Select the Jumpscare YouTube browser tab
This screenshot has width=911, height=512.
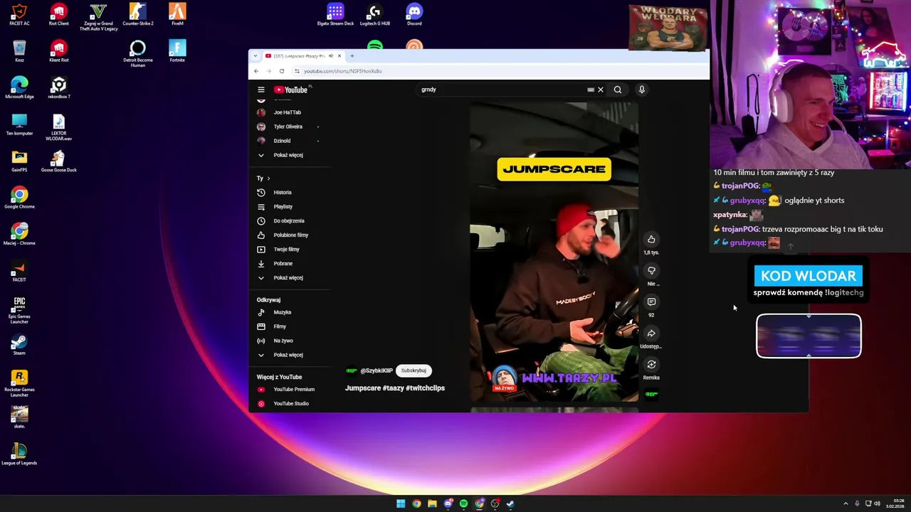[x=302, y=56]
